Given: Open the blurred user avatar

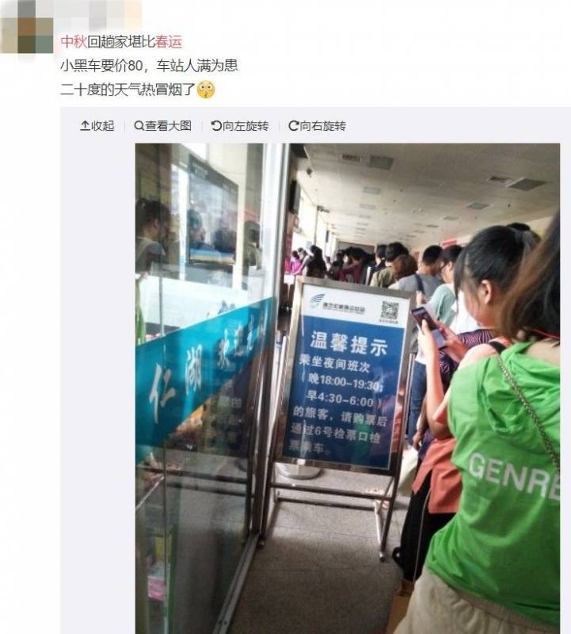Looking at the screenshot, I should click(x=27, y=27).
